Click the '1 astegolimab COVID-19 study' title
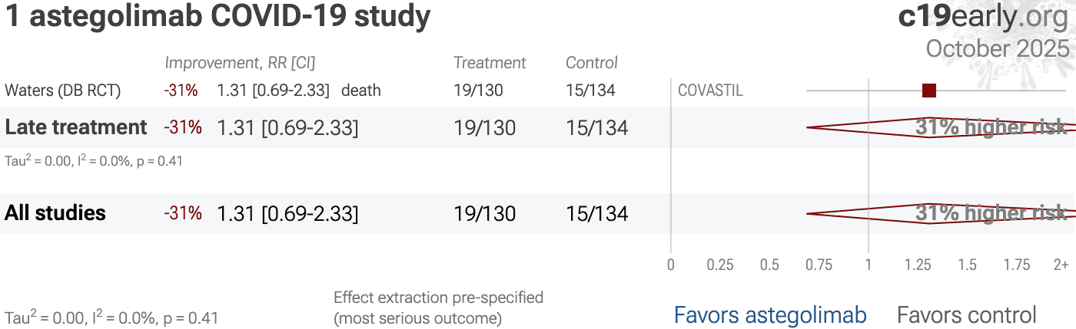 click(218, 18)
